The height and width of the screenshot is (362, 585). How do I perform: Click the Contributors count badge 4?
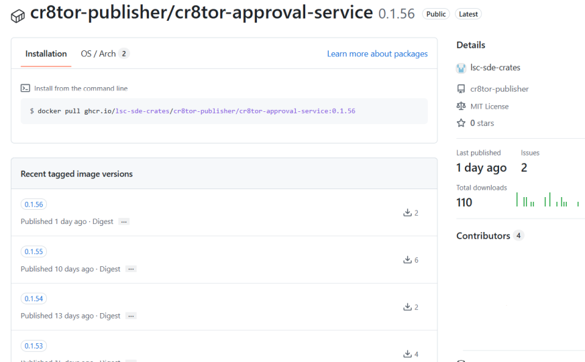(518, 235)
